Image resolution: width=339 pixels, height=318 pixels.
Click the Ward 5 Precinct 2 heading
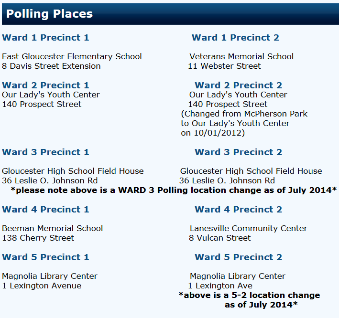tap(238, 257)
